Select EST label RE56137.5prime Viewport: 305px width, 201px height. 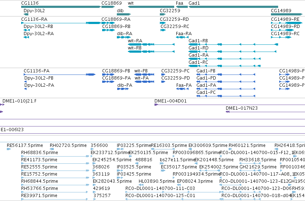click(x=25, y=145)
